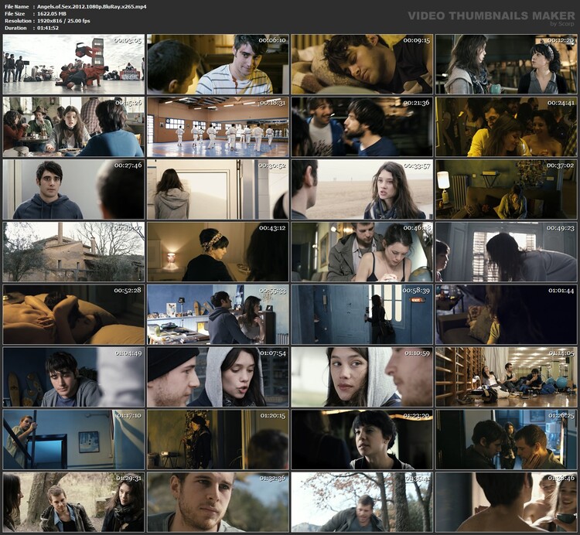Open the 00:40:07 building exterior thumbnail
The width and height of the screenshot is (580, 535).
[73, 252]
